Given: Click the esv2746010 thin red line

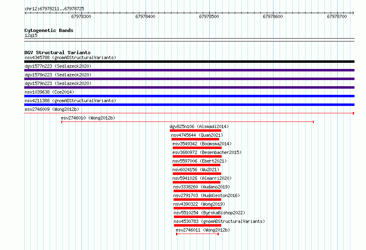Looking at the screenshot, I should 188,122.
